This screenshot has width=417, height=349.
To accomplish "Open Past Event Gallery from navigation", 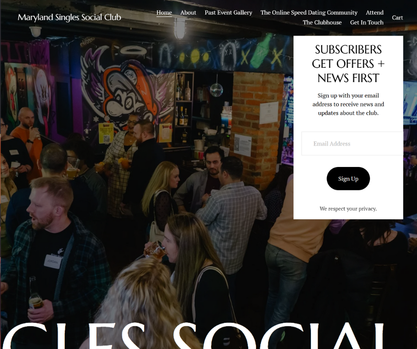I will coord(228,12).
